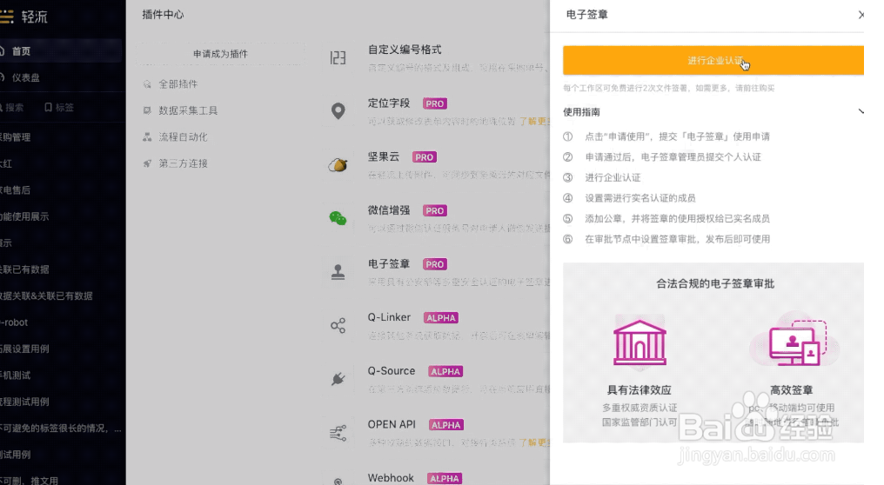Click the 轻流 logo
The width and height of the screenshot is (884, 485).
point(23,17)
